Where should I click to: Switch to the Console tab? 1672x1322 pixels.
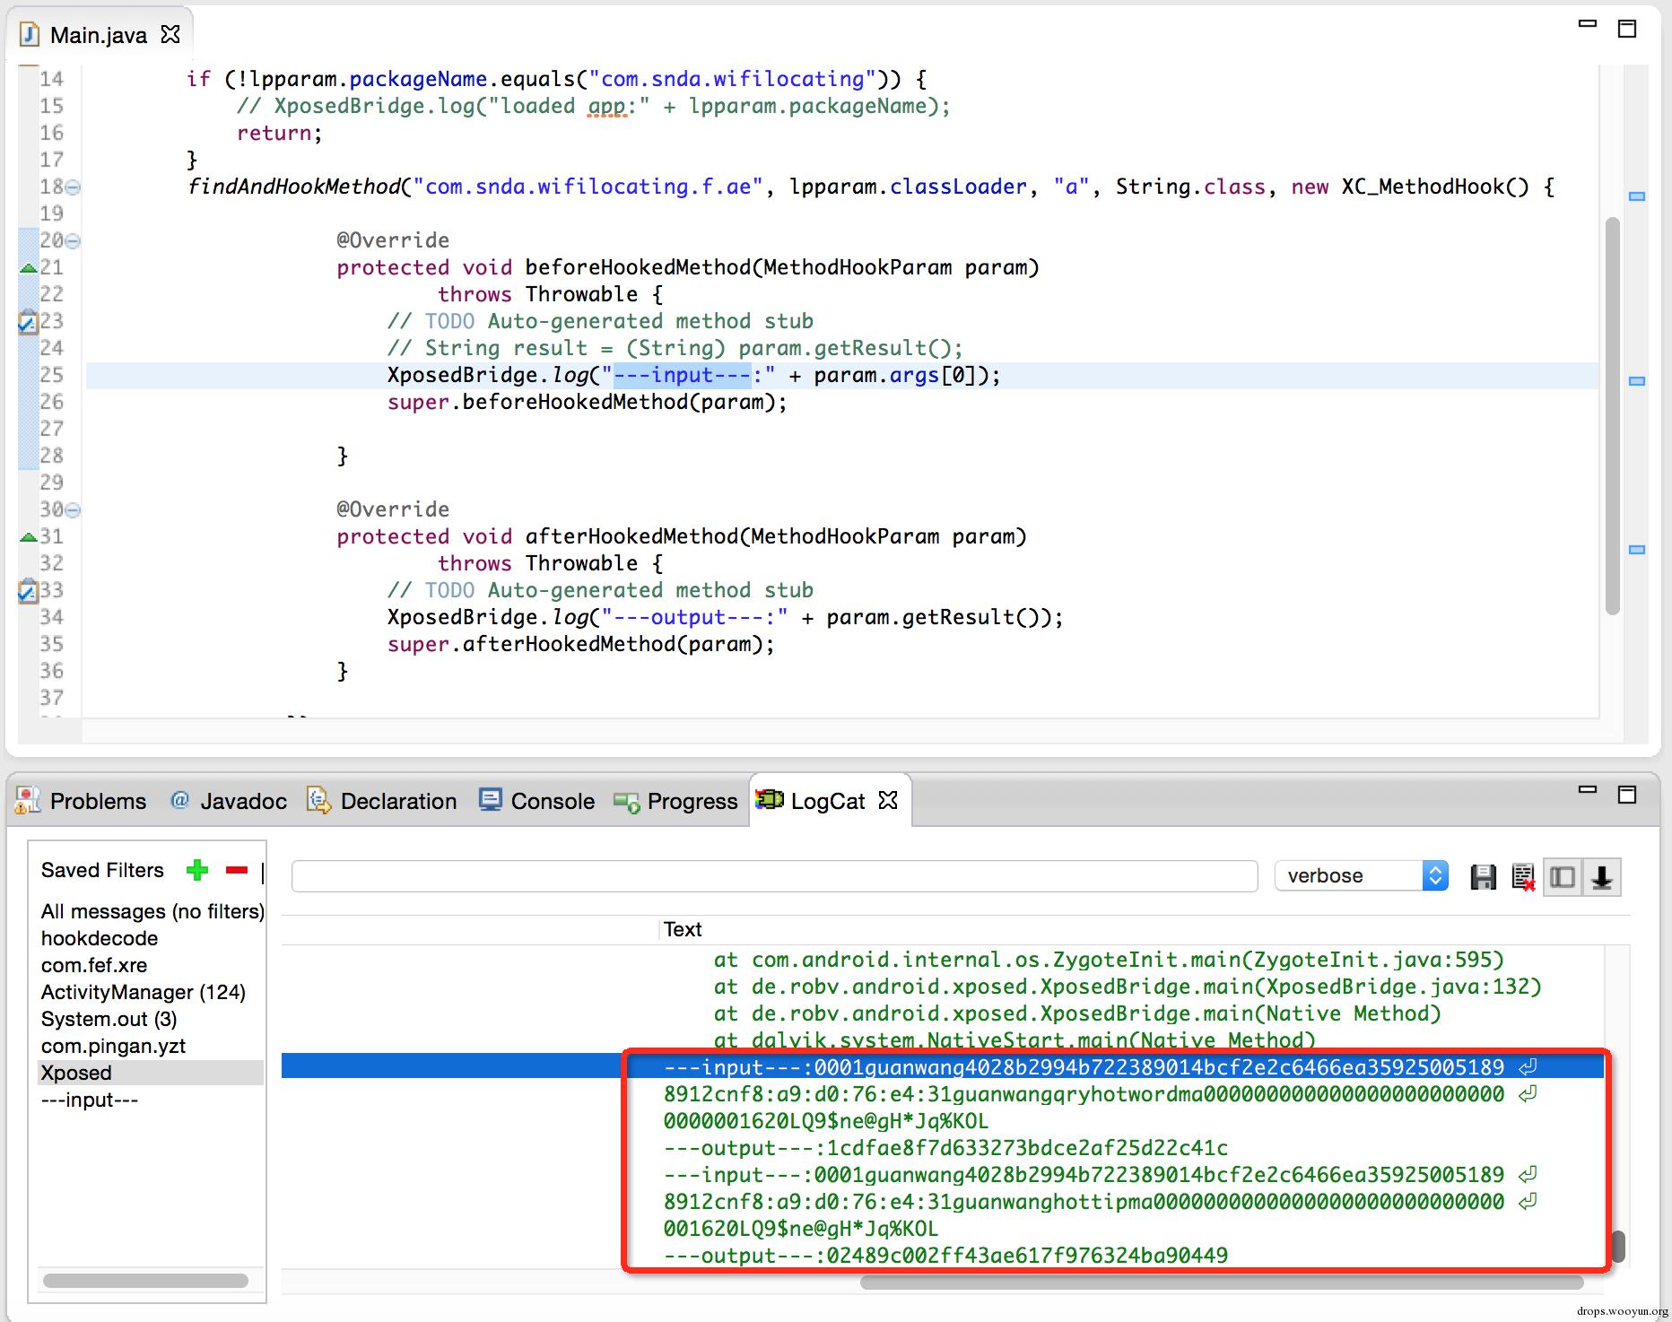pos(537,801)
